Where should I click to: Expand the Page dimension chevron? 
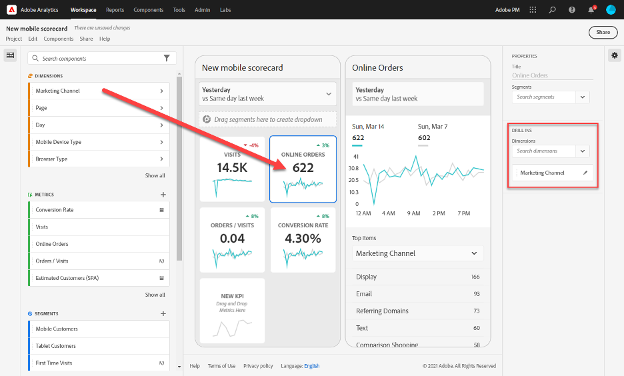tap(161, 108)
